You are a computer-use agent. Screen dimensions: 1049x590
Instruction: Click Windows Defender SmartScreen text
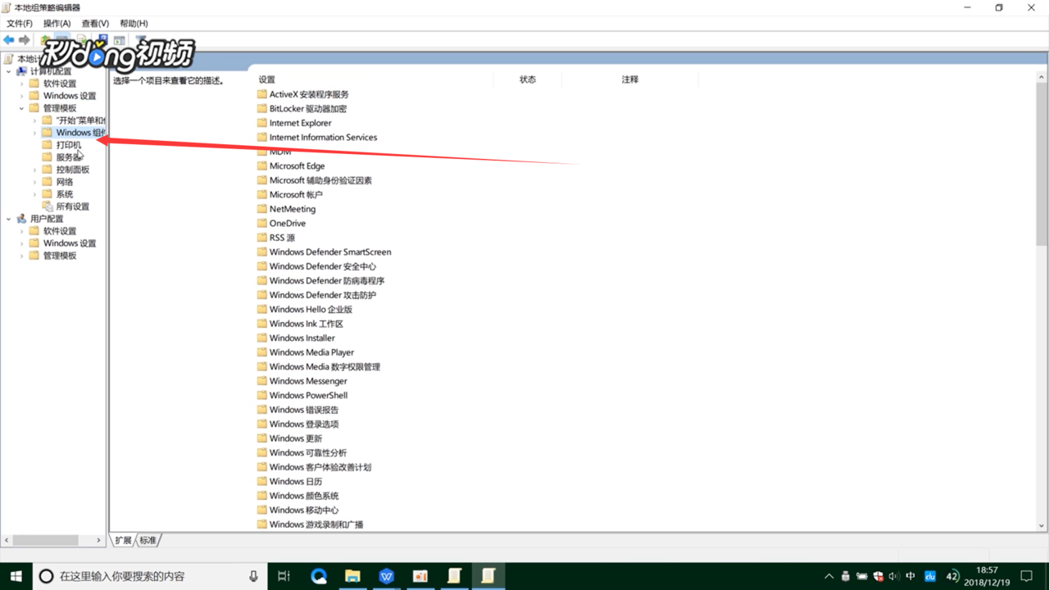[330, 252]
